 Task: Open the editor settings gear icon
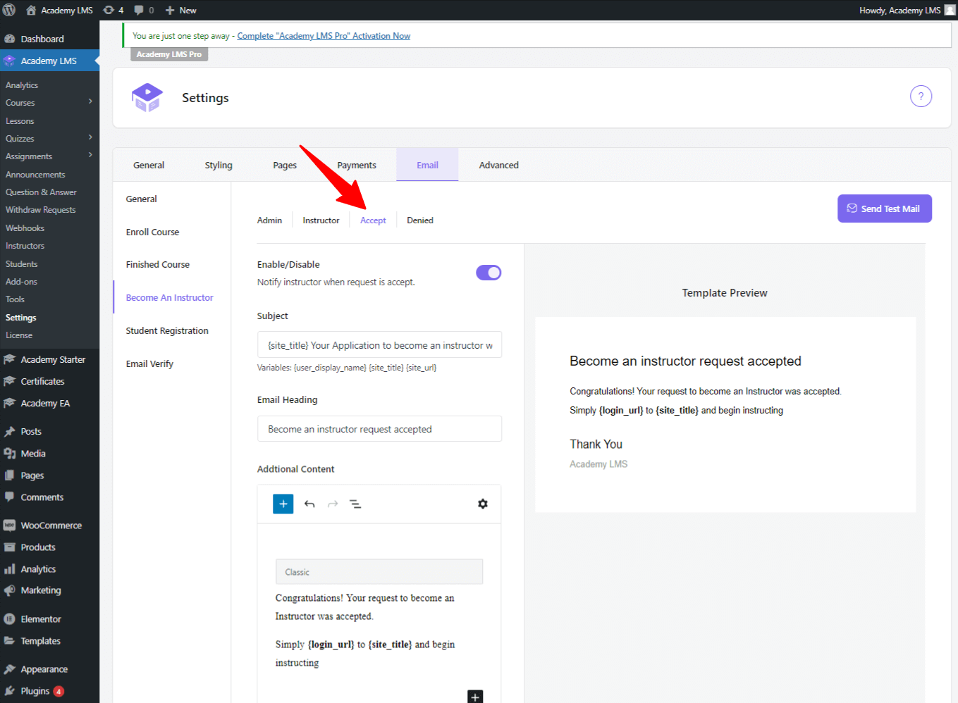click(482, 504)
